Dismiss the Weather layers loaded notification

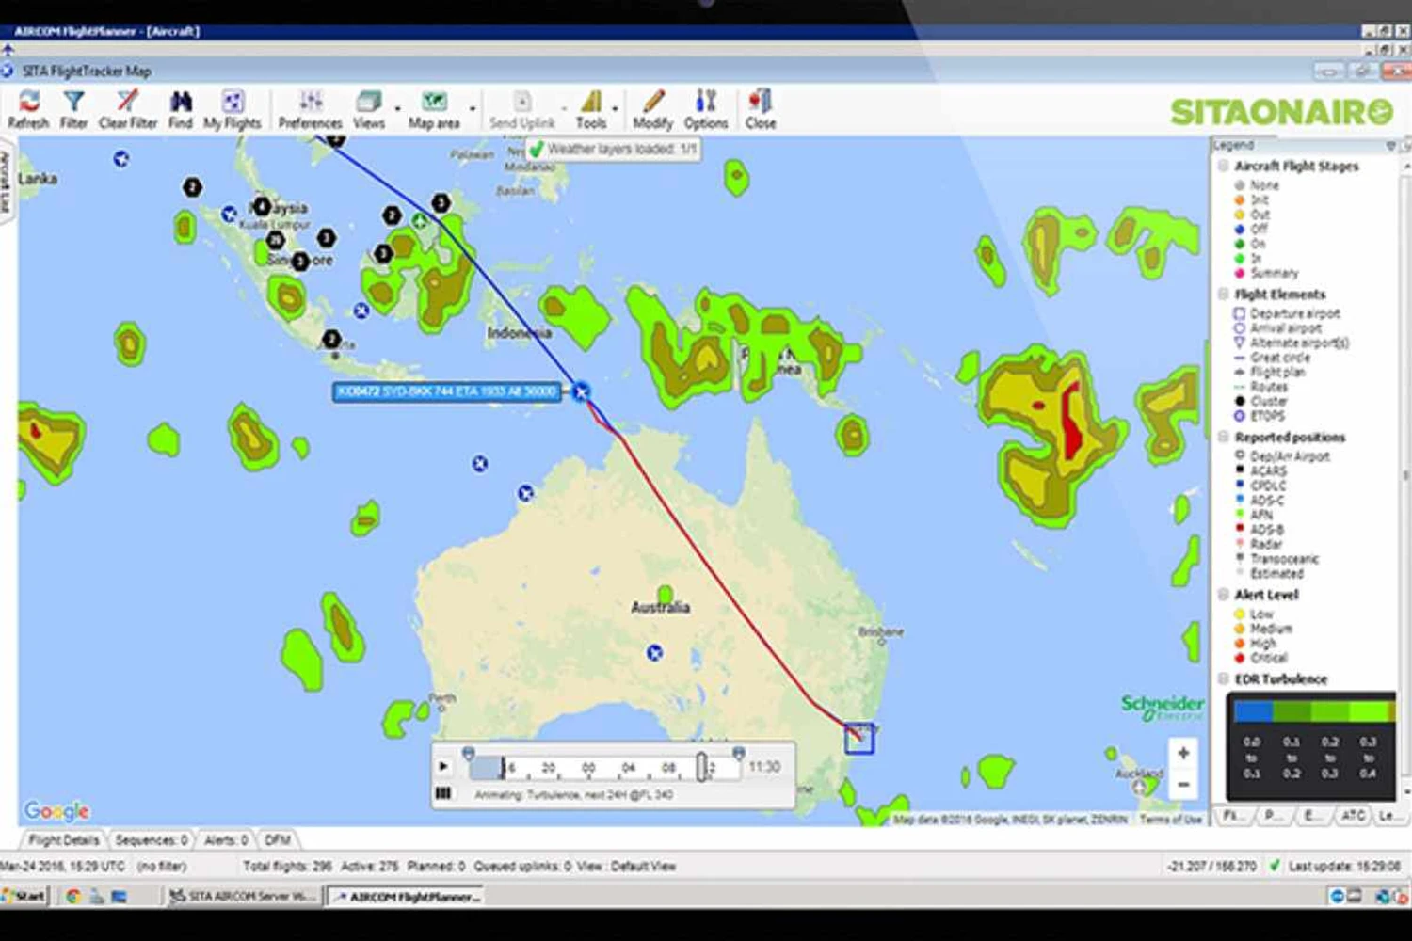[613, 149]
